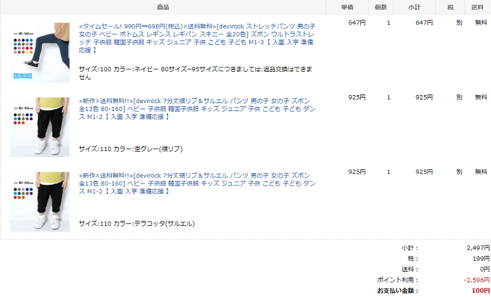Click the 個数 column header
The image size is (491, 297).
[381, 7]
